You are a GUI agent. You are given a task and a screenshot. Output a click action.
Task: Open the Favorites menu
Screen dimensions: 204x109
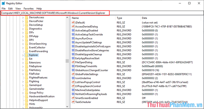click(29, 8)
